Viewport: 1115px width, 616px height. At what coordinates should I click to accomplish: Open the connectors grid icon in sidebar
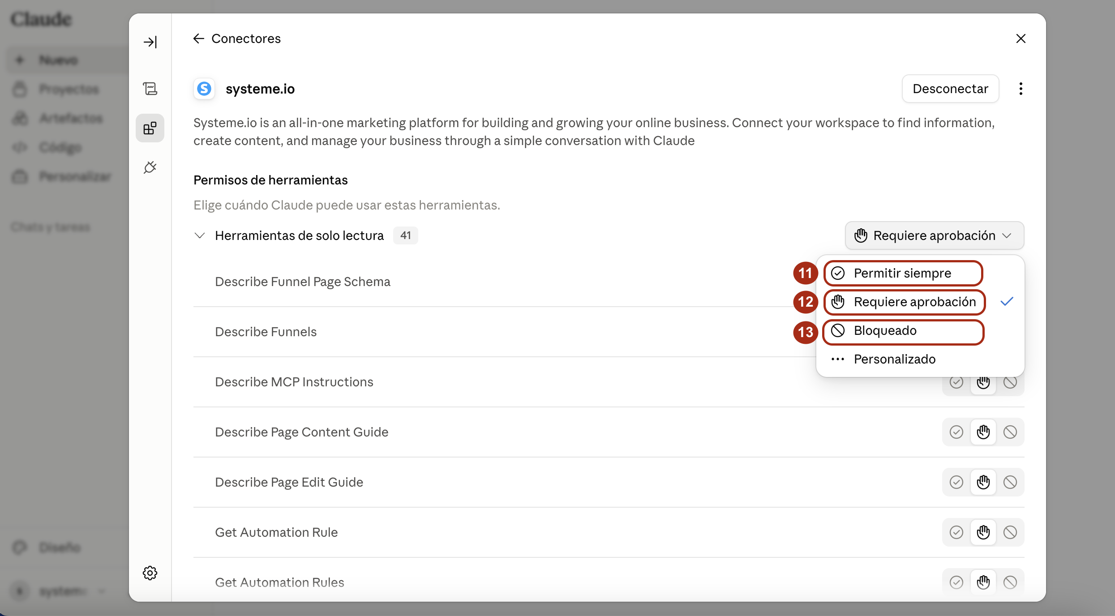[150, 128]
